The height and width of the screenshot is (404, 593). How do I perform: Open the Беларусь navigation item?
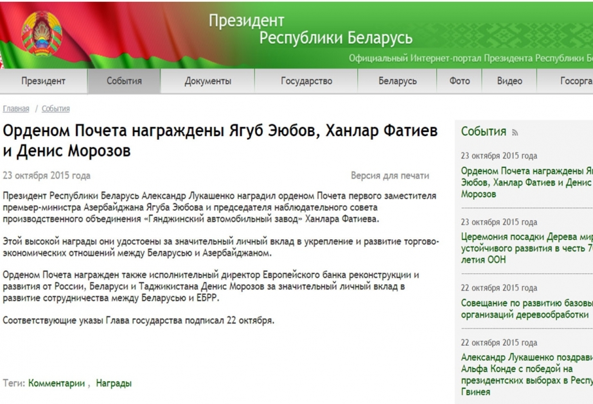[397, 81]
